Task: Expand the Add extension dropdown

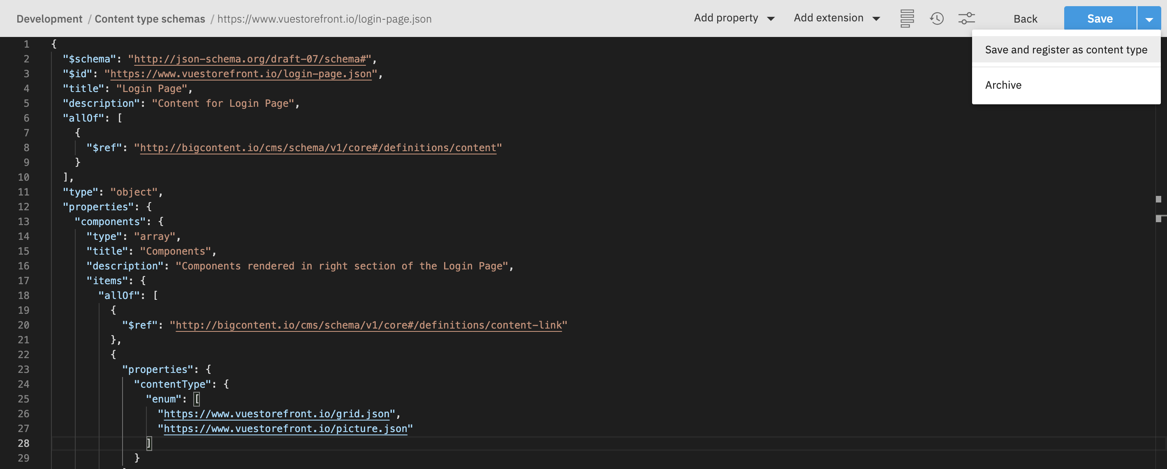Action: [836, 18]
